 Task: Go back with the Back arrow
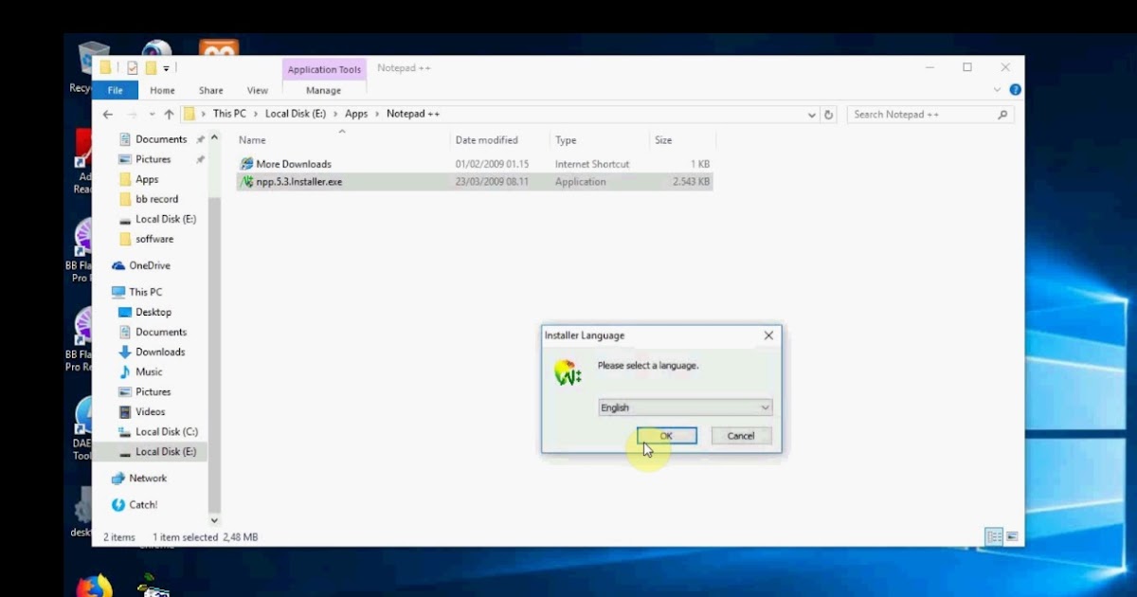click(108, 114)
